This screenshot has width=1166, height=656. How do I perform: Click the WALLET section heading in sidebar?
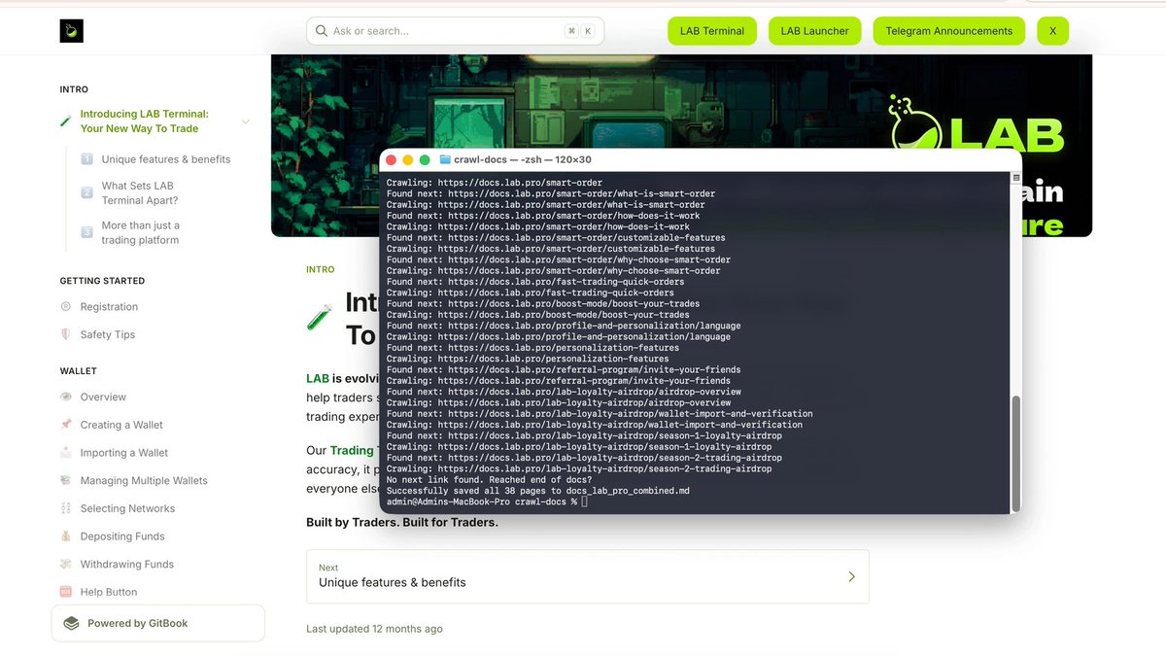tap(79, 371)
